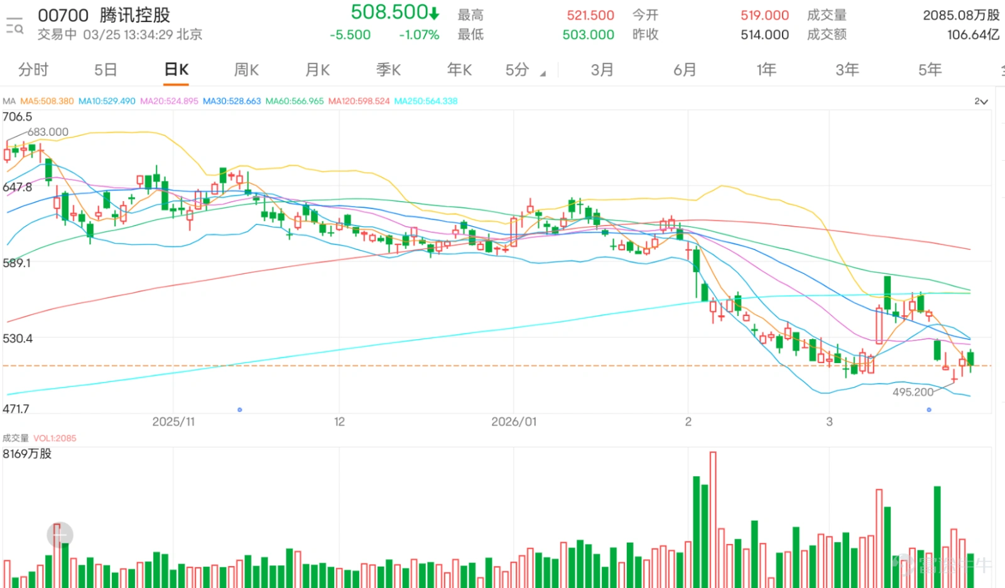Viewport: 1005px width, 588px height.
Task: Click the MA120:598.524 indicator label
Action: (359, 101)
